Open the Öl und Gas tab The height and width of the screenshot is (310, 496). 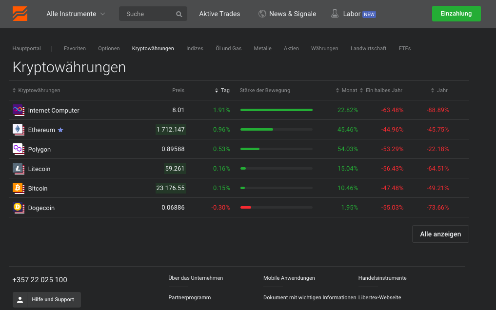(x=228, y=48)
